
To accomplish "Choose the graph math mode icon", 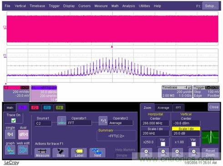I will point(10,150).
